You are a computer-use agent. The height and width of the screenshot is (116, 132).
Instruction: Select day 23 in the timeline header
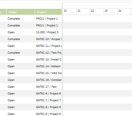(110, 12)
